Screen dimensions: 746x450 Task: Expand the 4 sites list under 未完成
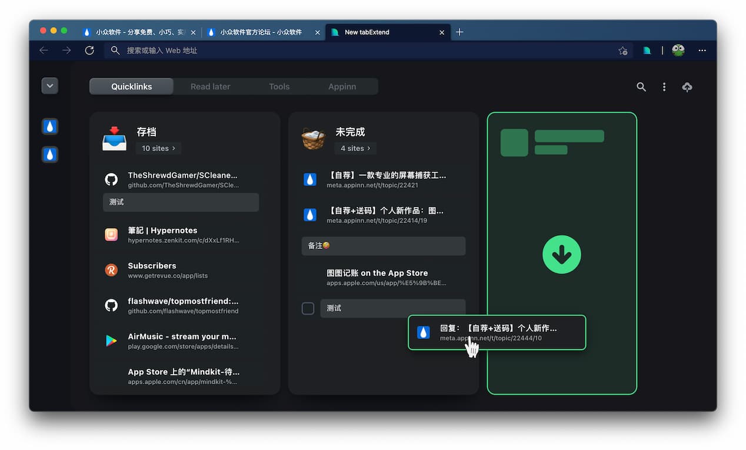pos(355,148)
